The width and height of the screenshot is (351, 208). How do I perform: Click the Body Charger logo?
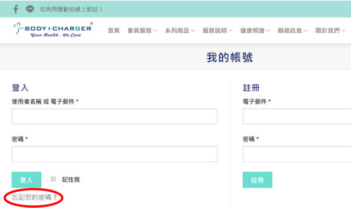coord(53,30)
